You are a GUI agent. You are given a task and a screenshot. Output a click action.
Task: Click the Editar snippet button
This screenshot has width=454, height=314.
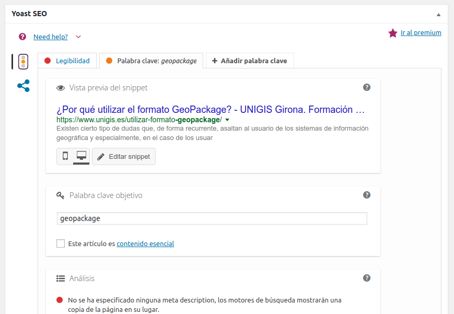click(124, 157)
